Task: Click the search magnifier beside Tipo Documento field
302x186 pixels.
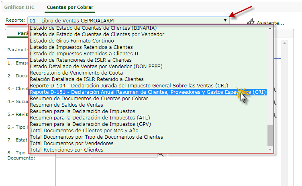Action: click(161, 154)
